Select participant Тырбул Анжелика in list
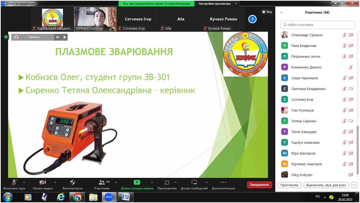 (317, 142)
